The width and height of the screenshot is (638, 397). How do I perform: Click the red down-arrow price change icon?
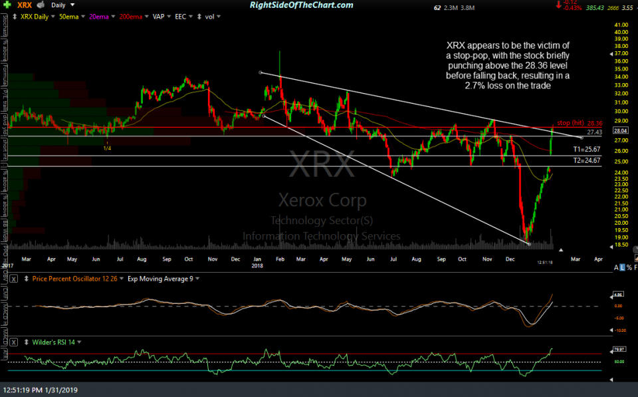click(x=559, y=6)
